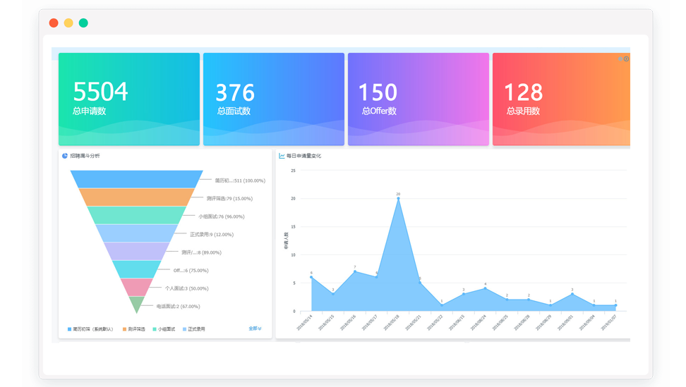Click the line chart icon beside 每日申请量变化
The image size is (686, 387).
point(282,156)
